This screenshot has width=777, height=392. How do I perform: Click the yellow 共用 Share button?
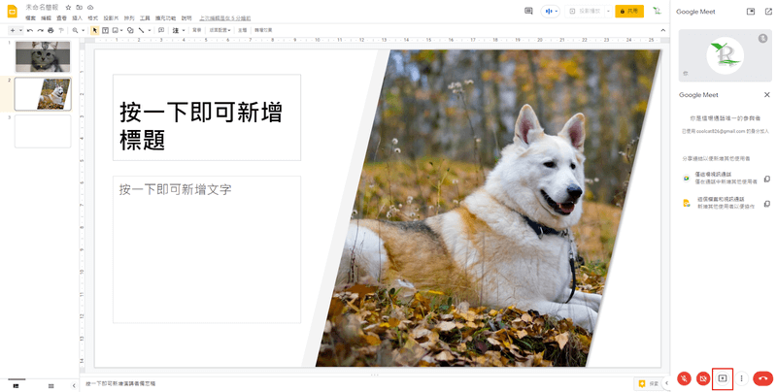coord(629,11)
